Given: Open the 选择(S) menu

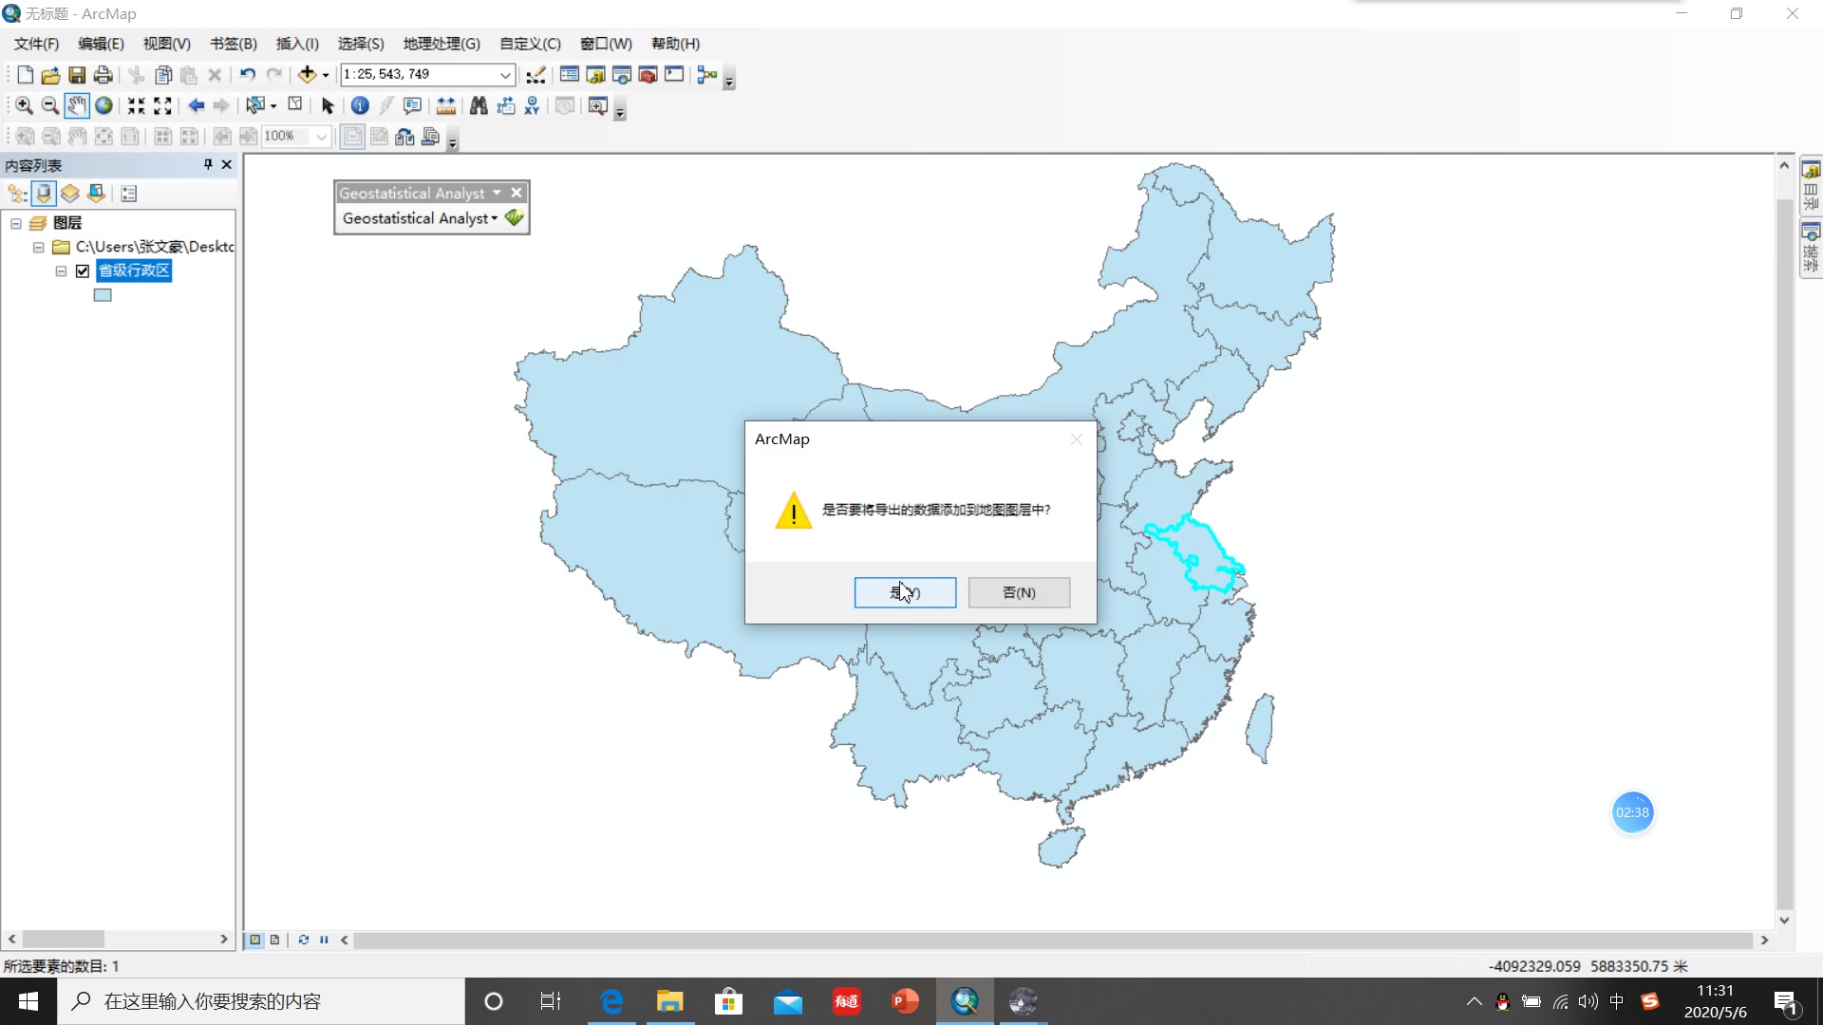Looking at the screenshot, I should pos(361,44).
